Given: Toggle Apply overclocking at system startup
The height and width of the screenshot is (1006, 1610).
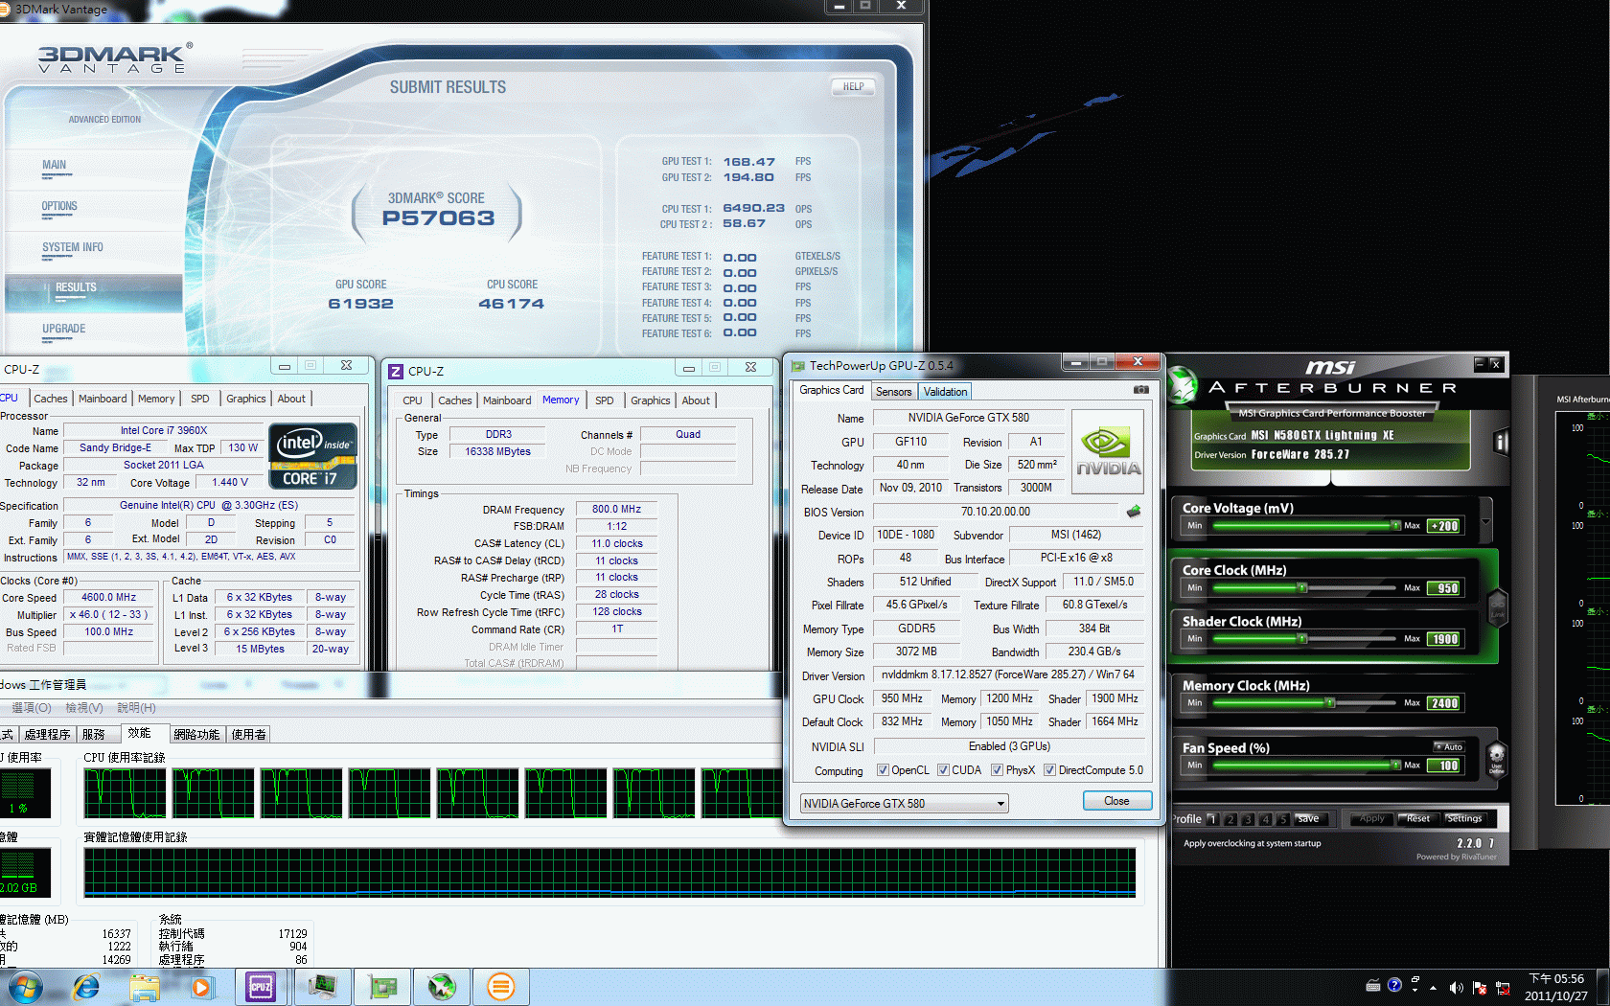Looking at the screenshot, I should pyautogui.click(x=1252, y=844).
